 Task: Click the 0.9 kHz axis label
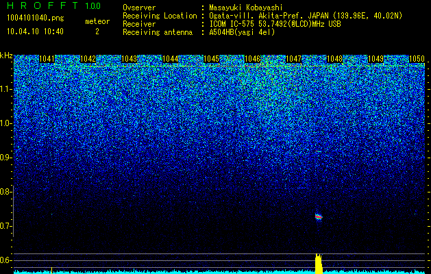click(x=5, y=158)
